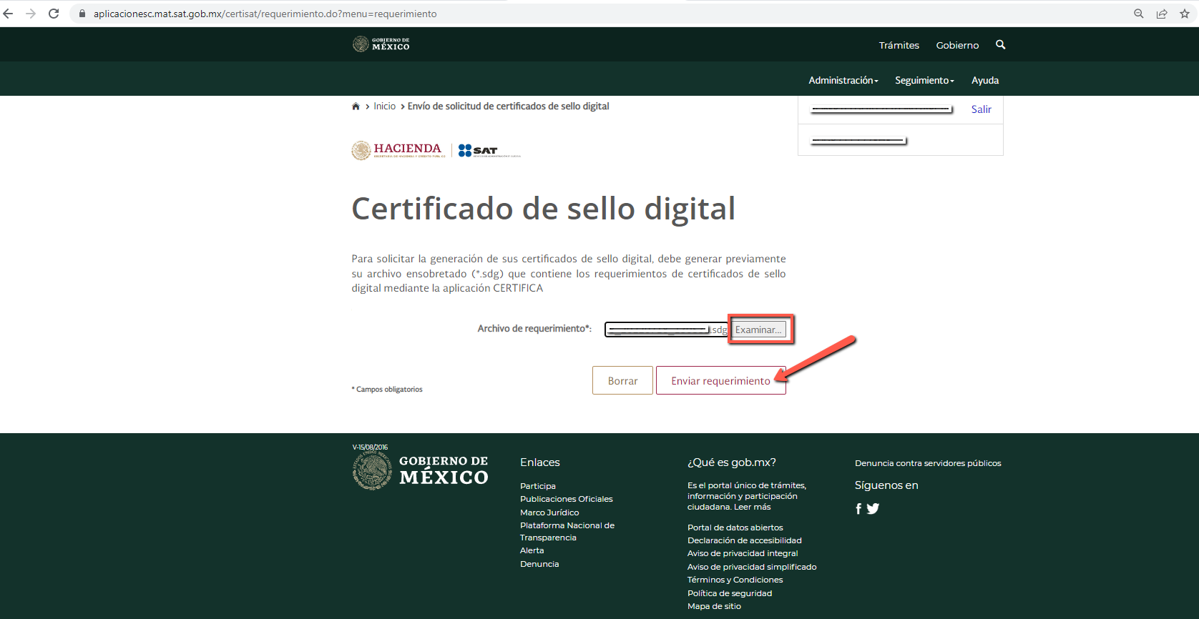
Task: Click the home icon in breadcrumb
Action: [x=356, y=107]
